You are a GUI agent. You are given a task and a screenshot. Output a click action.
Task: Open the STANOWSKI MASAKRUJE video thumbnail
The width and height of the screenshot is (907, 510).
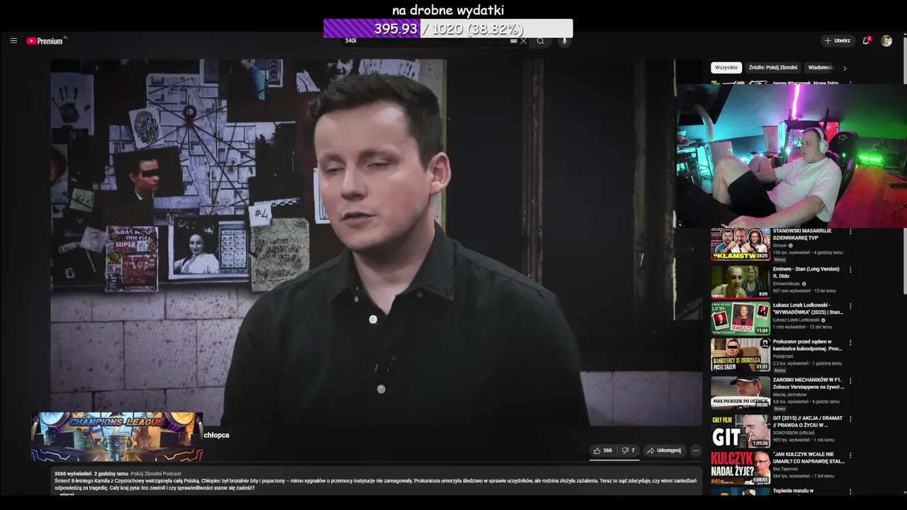pyautogui.click(x=740, y=244)
